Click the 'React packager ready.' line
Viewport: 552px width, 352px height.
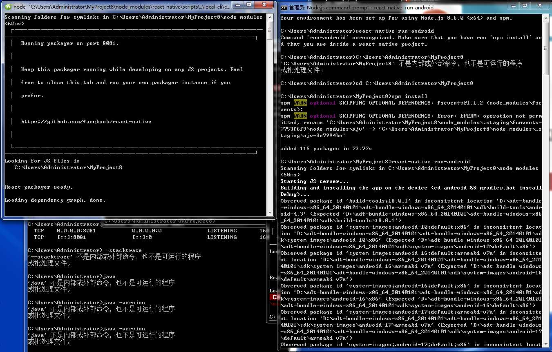pyautogui.click(x=39, y=187)
